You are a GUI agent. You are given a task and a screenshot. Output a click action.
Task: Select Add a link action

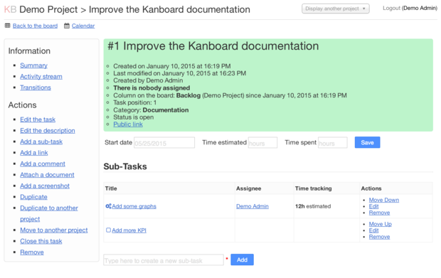pos(33,153)
